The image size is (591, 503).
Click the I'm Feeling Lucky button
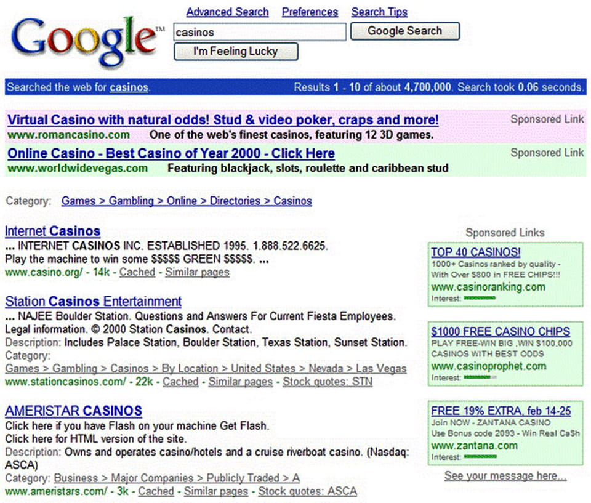point(236,51)
